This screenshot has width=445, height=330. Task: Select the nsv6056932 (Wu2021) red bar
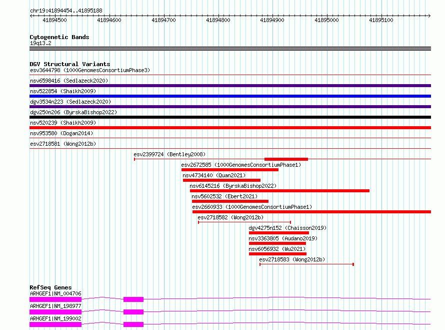click(x=277, y=254)
